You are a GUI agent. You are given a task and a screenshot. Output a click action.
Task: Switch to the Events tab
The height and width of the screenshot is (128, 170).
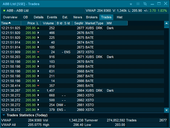point(52,17)
